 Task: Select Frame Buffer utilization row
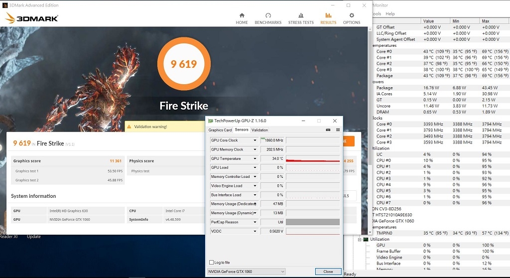click(441, 251)
